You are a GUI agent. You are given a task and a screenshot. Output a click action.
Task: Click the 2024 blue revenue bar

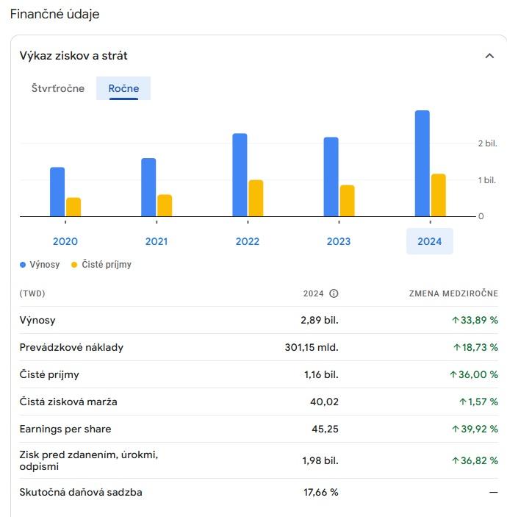coord(422,163)
